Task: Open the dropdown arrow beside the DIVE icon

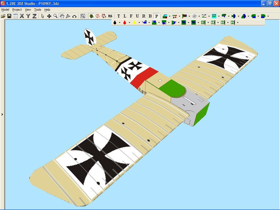Action: (x=219, y=16)
